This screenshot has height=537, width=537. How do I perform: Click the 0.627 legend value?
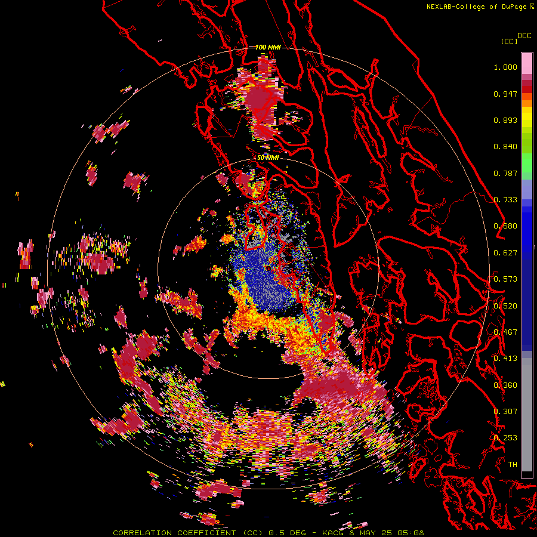tap(505, 253)
